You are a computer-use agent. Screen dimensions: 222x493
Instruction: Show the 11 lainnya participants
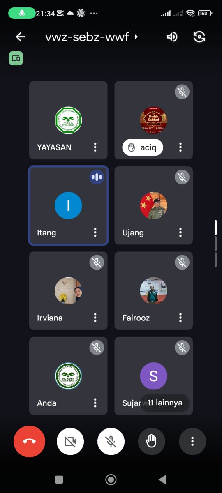165,403
